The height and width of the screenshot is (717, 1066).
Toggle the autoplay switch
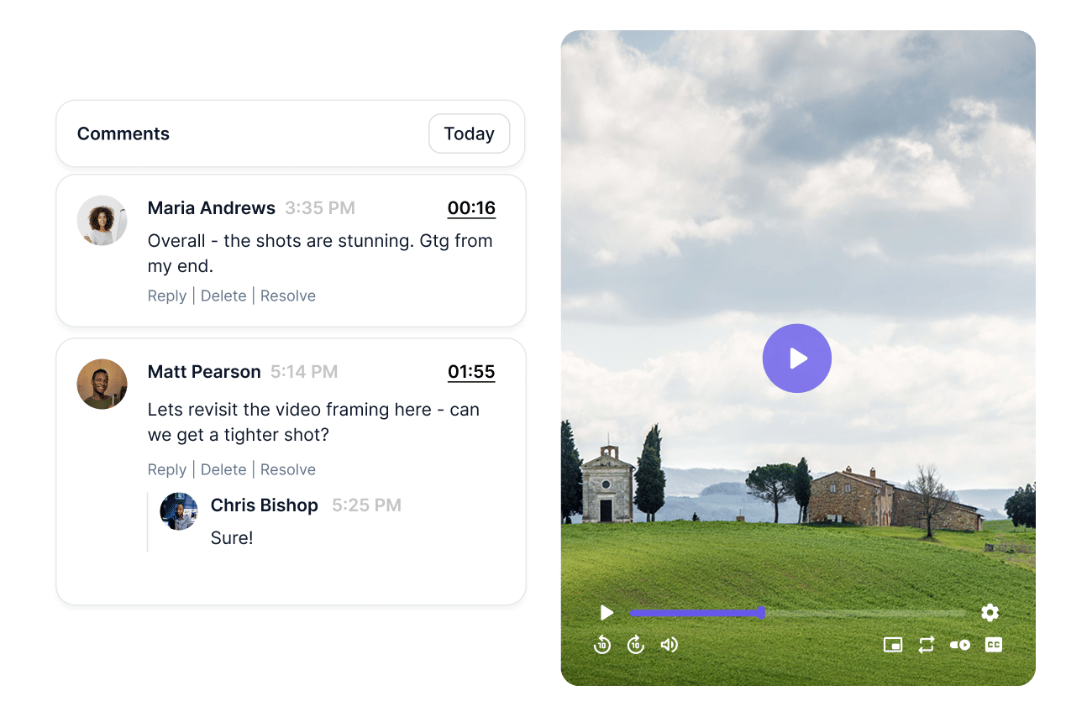coord(960,645)
